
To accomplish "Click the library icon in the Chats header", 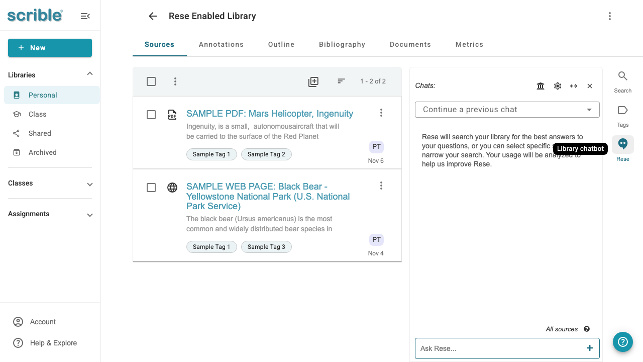I will [541, 85].
